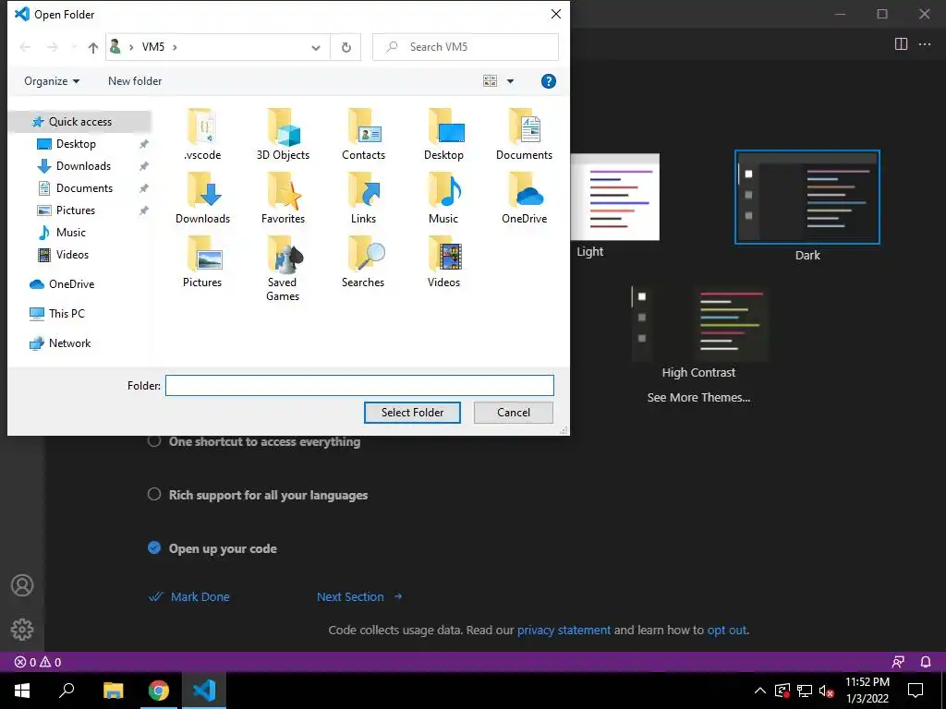This screenshot has width=946, height=709.
Task: Click the feedback icon in status bar
Action: click(x=898, y=662)
